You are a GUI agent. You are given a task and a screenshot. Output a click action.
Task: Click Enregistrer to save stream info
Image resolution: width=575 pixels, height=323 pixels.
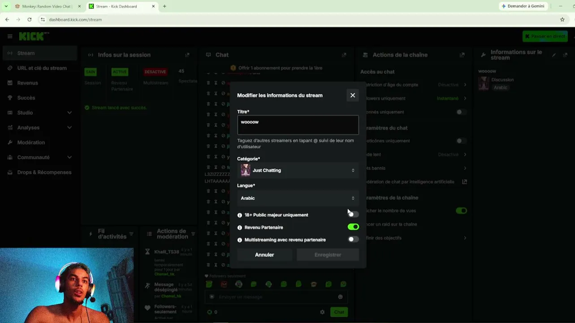coord(328,255)
